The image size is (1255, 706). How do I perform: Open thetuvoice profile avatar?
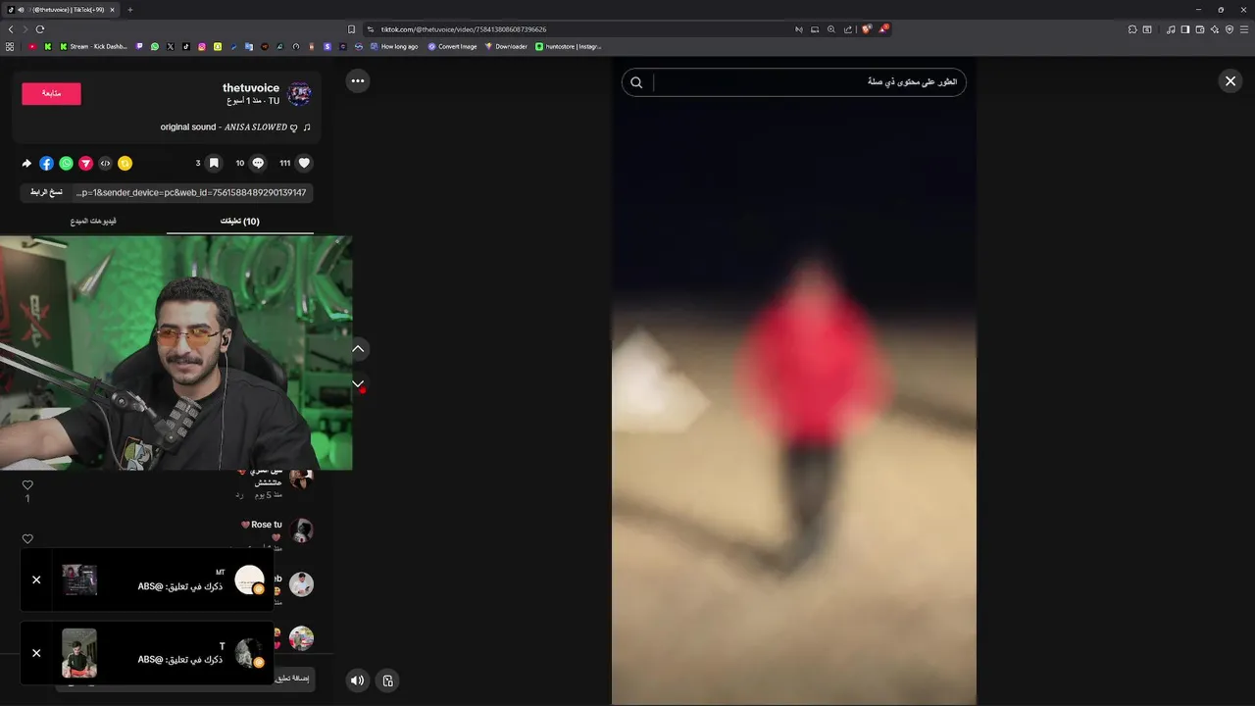pos(300,94)
